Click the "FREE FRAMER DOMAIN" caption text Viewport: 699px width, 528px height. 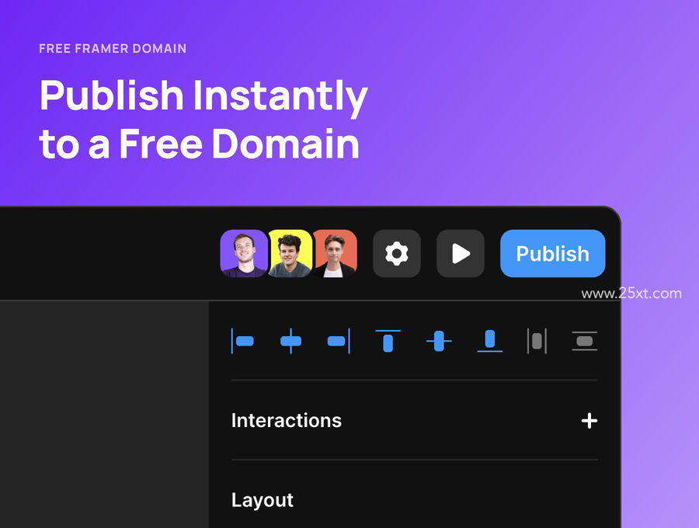[x=113, y=49]
